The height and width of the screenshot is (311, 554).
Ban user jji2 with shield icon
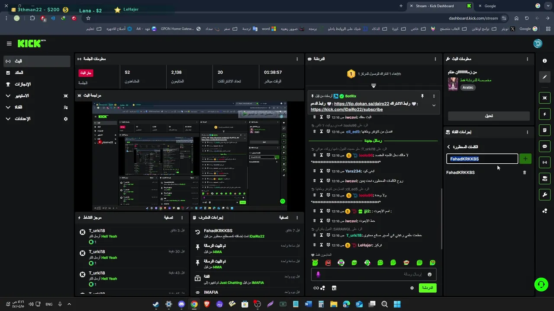tap(328, 211)
